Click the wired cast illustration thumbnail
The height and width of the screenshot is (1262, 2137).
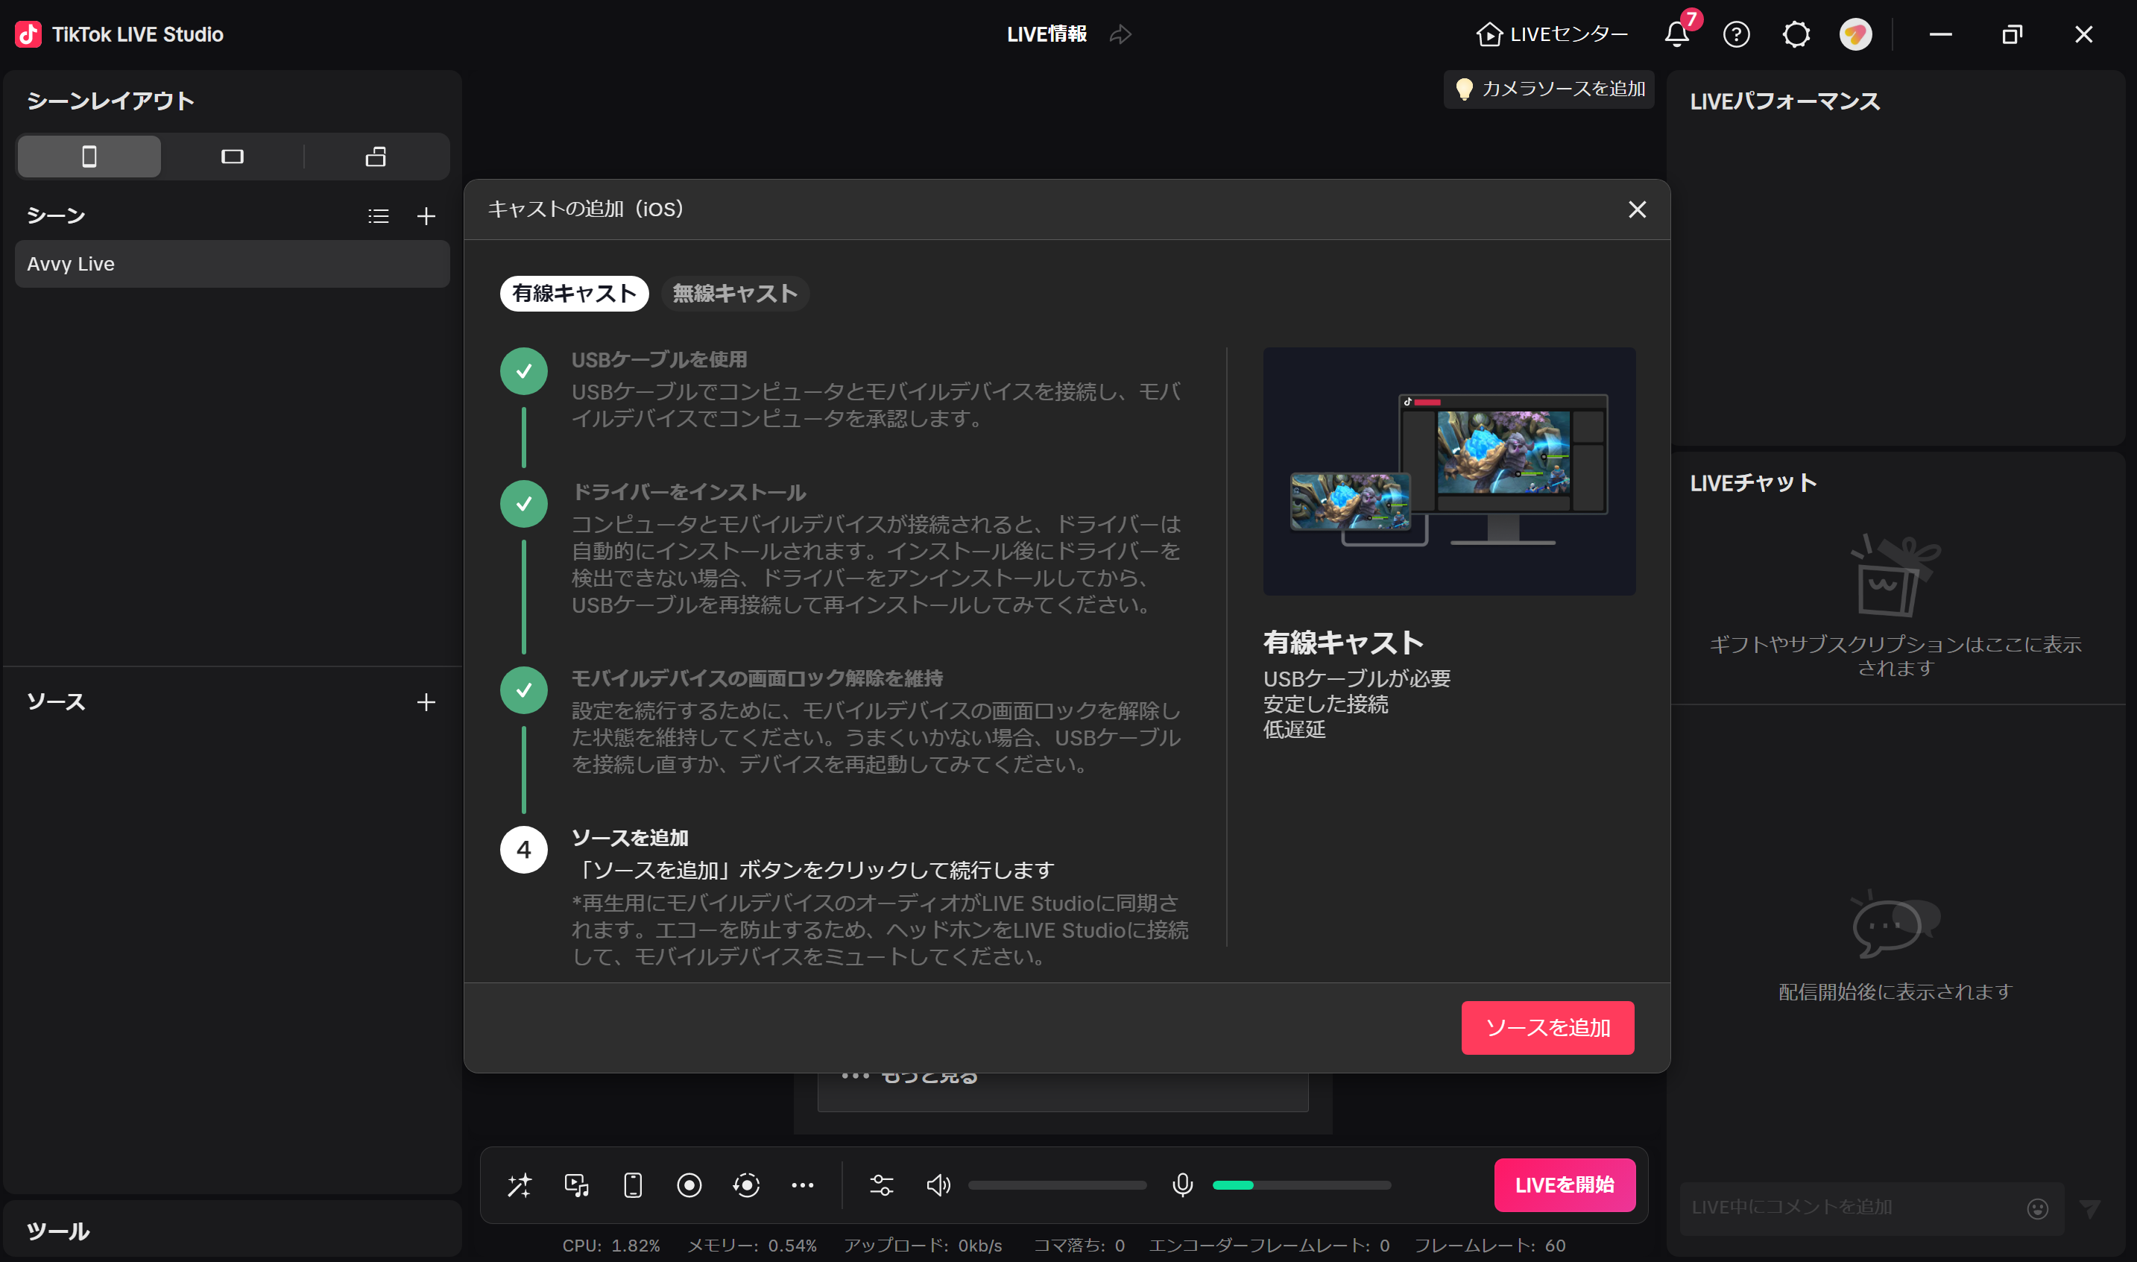[x=1449, y=471]
